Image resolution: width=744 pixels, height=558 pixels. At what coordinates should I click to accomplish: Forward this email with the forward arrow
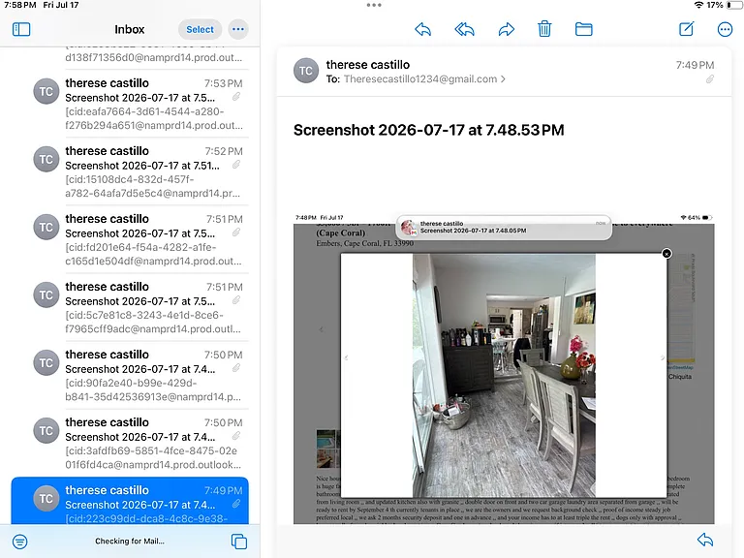point(507,29)
